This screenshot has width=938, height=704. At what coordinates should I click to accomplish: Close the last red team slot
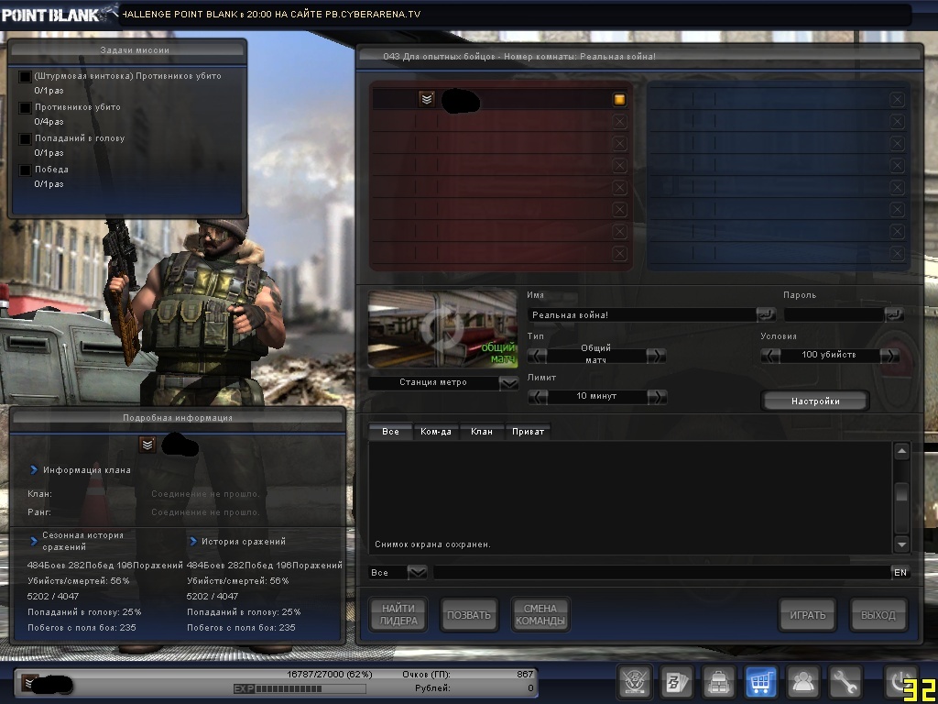click(620, 254)
